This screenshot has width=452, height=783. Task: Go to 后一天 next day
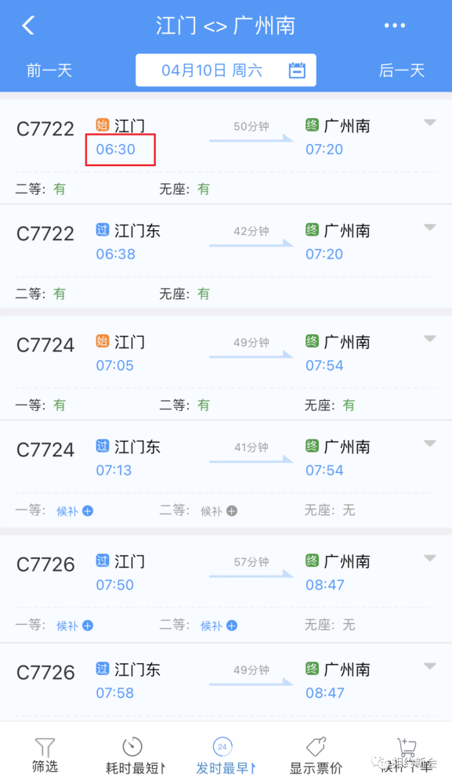pos(402,70)
